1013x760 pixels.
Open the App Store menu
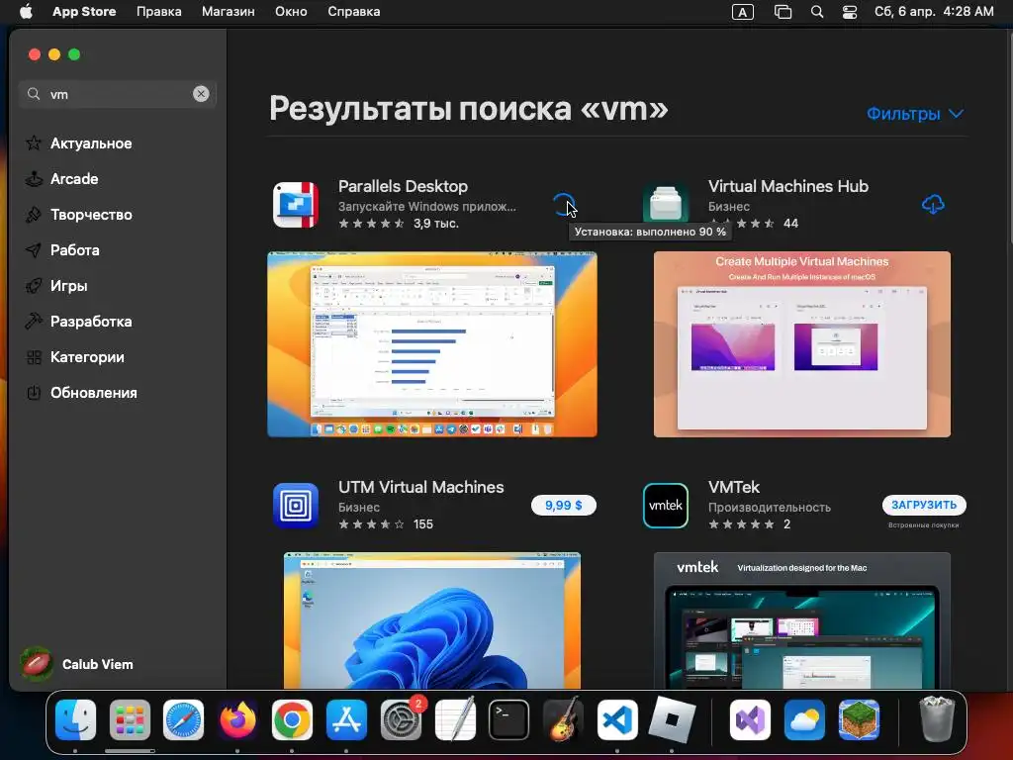pyautogui.click(x=84, y=12)
